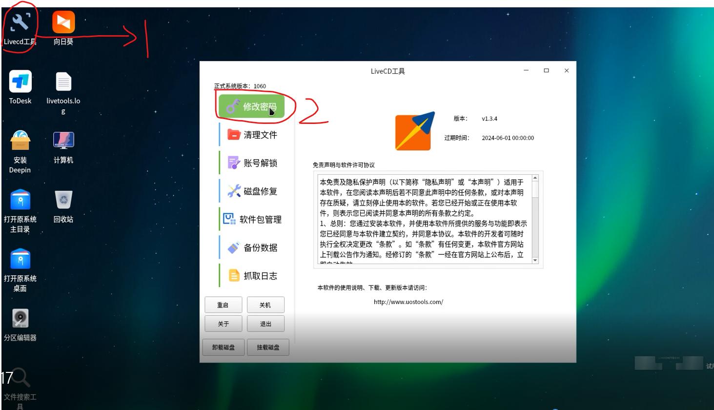The width and height of the screenshot is (714, 410).
Task: Launch the ToDesk desktop icon
Action: (20, 81)
